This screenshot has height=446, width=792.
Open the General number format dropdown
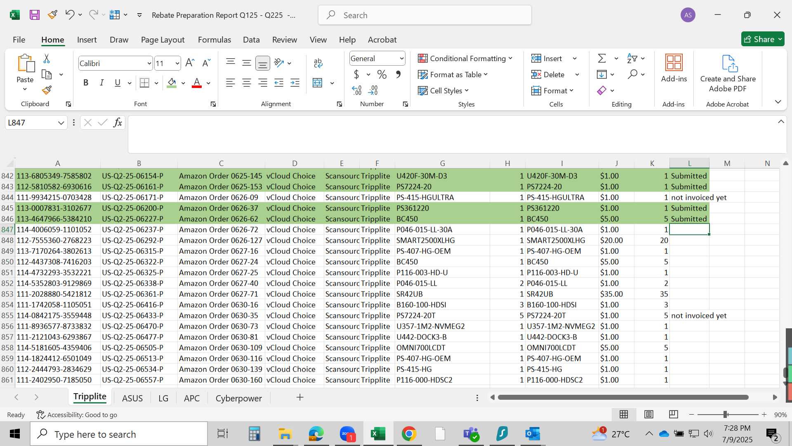pyautogui.click(x=401, y=58)
